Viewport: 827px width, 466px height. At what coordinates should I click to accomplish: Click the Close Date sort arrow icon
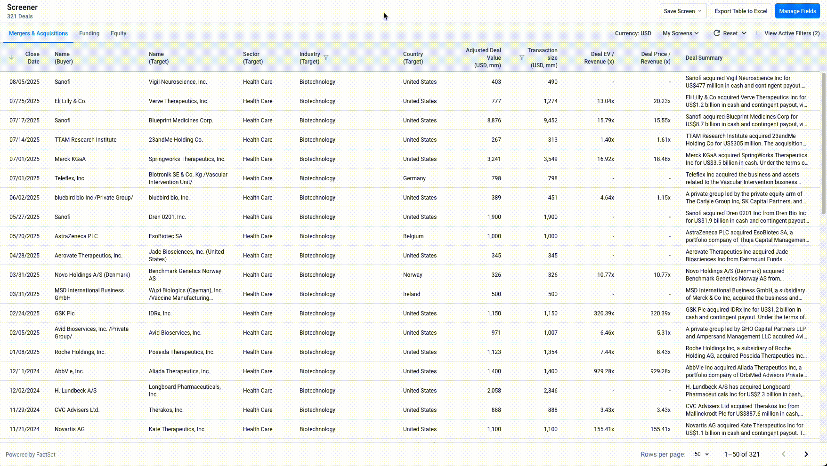pyautogui.click(x=11, y=58)
